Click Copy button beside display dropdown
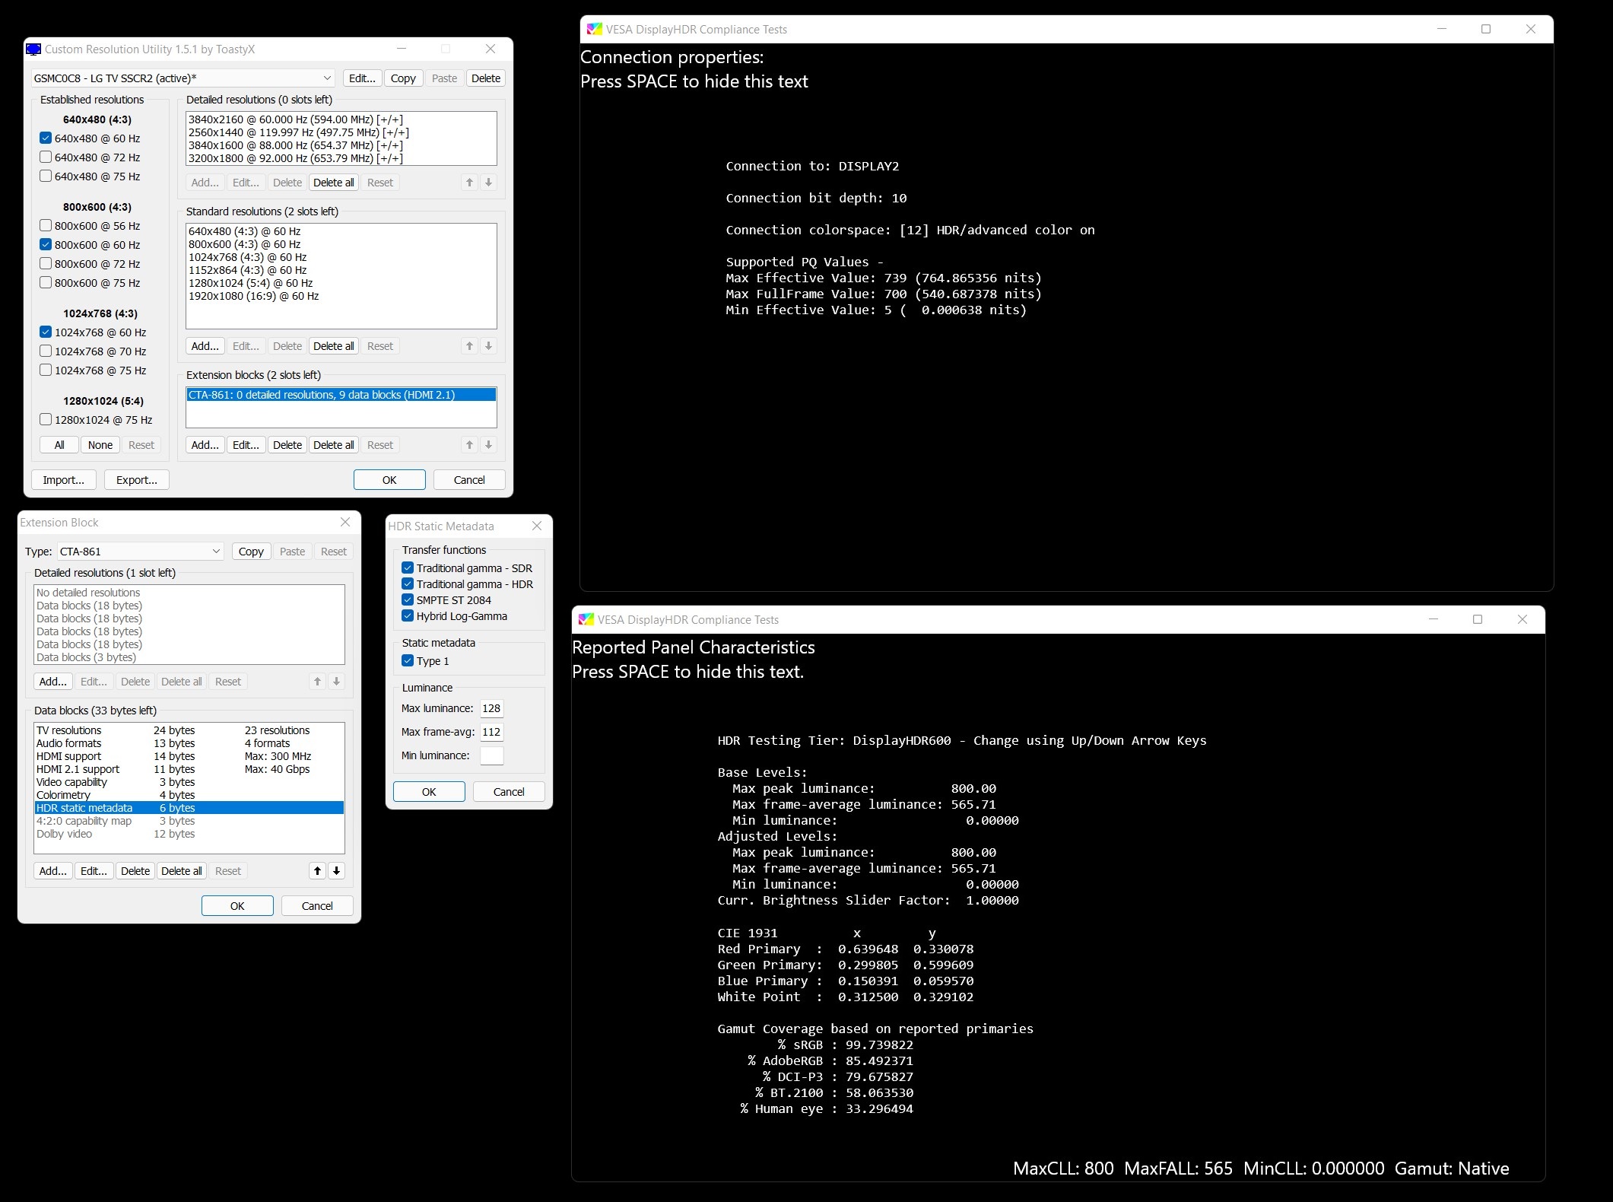The width and height of the screenshot is (1613, 1202). (403, 78)
